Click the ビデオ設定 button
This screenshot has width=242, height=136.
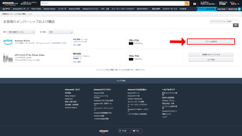pyautogui.click(x=211, y=60)
